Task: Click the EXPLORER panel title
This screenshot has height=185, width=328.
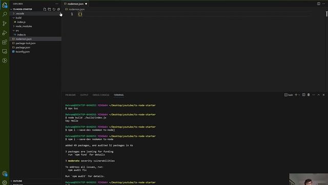Action: (x=18, y=4)
